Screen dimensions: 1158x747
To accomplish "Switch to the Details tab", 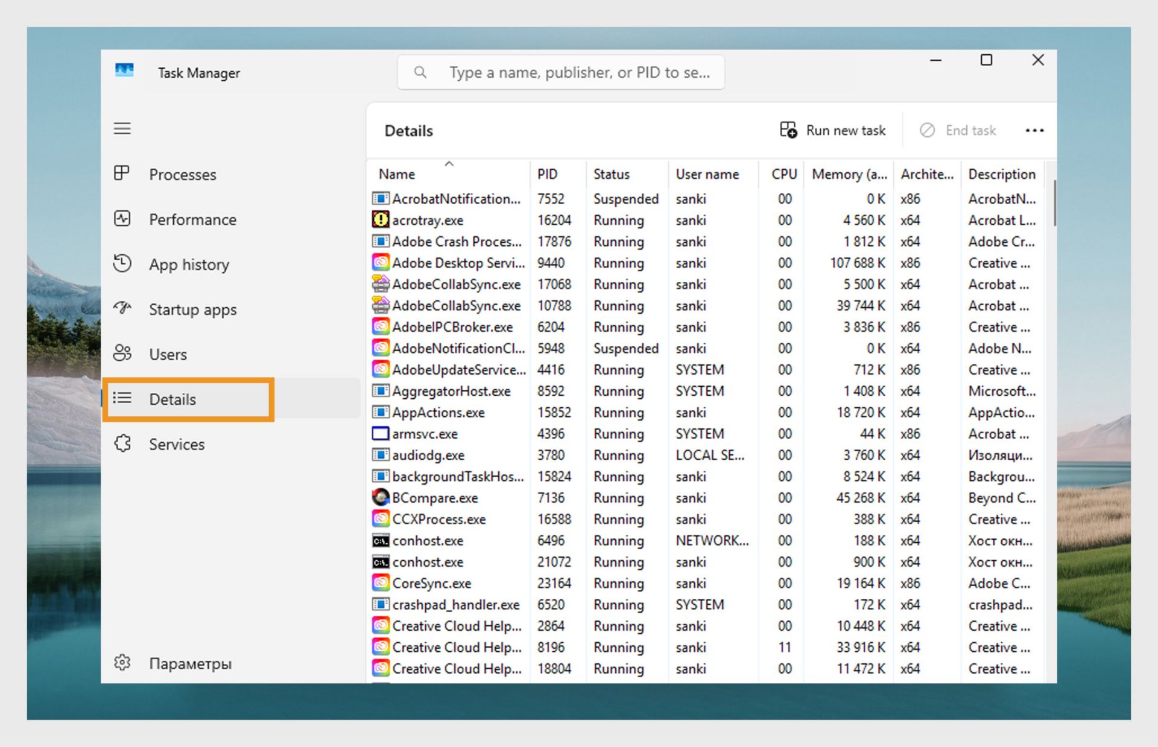I will click(172, 399).
